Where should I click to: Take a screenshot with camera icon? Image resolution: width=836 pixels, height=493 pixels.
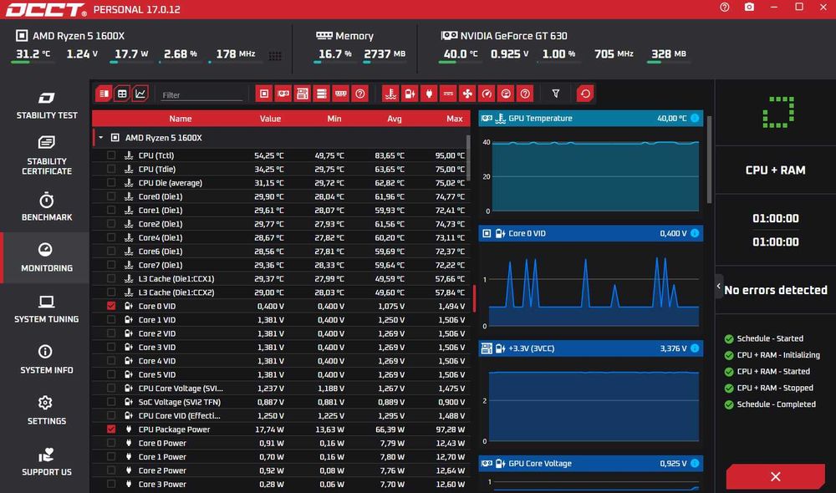click(749, 7)
